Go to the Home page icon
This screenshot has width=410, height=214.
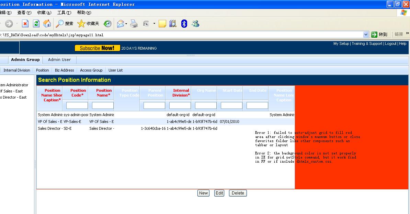[47, 24]
